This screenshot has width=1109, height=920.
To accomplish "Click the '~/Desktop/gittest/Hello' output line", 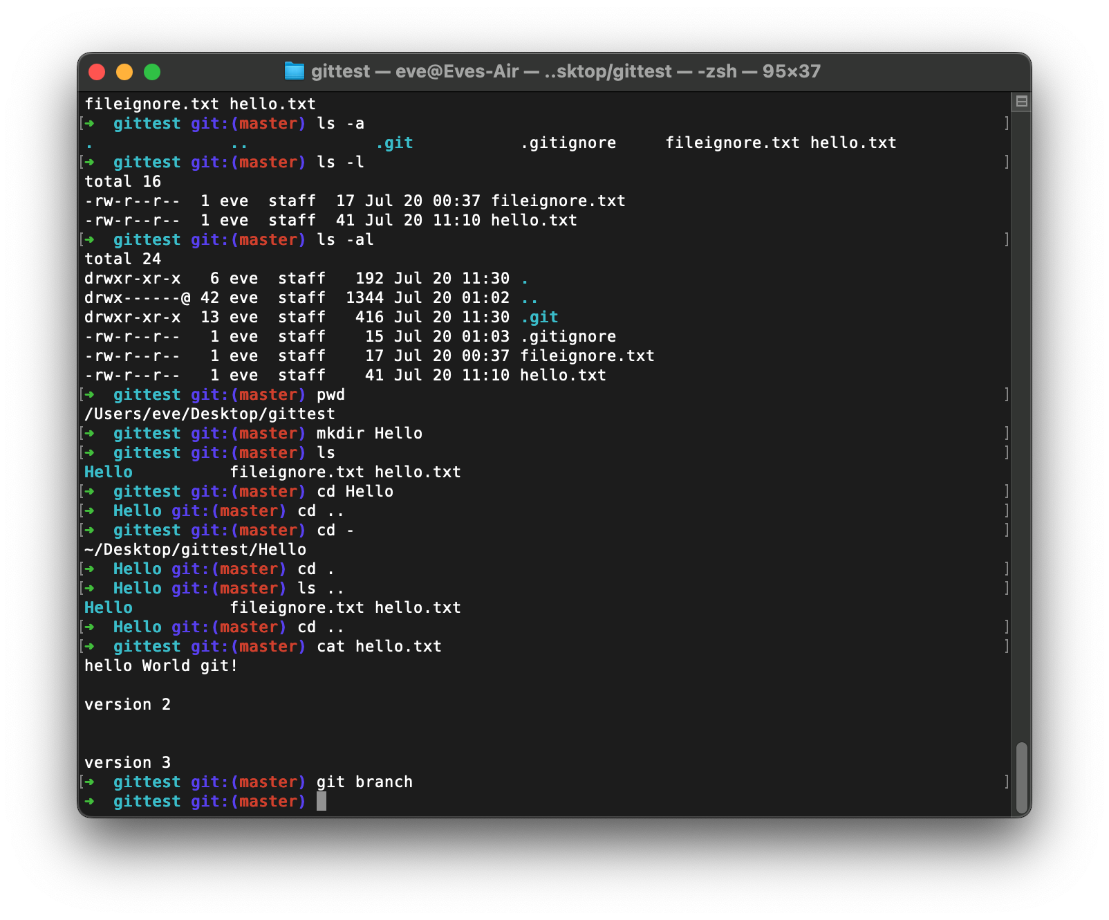I will pyautogui.click(x=195, y=549).
